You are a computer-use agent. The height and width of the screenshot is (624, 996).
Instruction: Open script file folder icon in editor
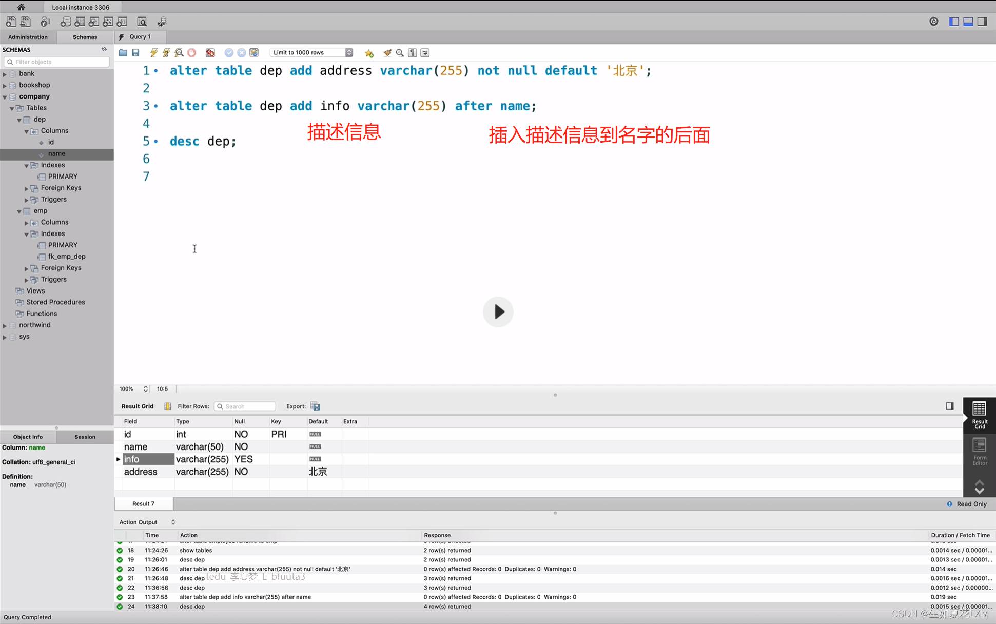[123, 52]
